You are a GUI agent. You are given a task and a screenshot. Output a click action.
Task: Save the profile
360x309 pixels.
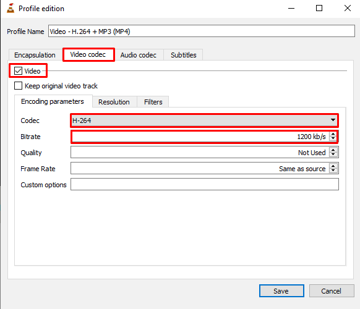tap(281, 291)
